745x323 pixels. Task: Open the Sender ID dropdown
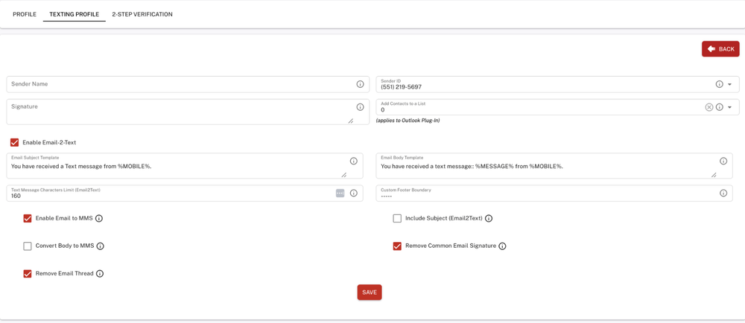(x=730, y=84)
